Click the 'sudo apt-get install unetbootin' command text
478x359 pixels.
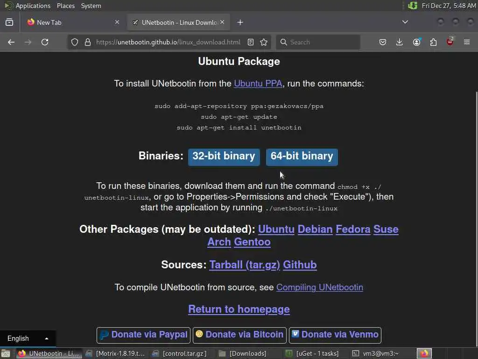(x=239, y=128)
